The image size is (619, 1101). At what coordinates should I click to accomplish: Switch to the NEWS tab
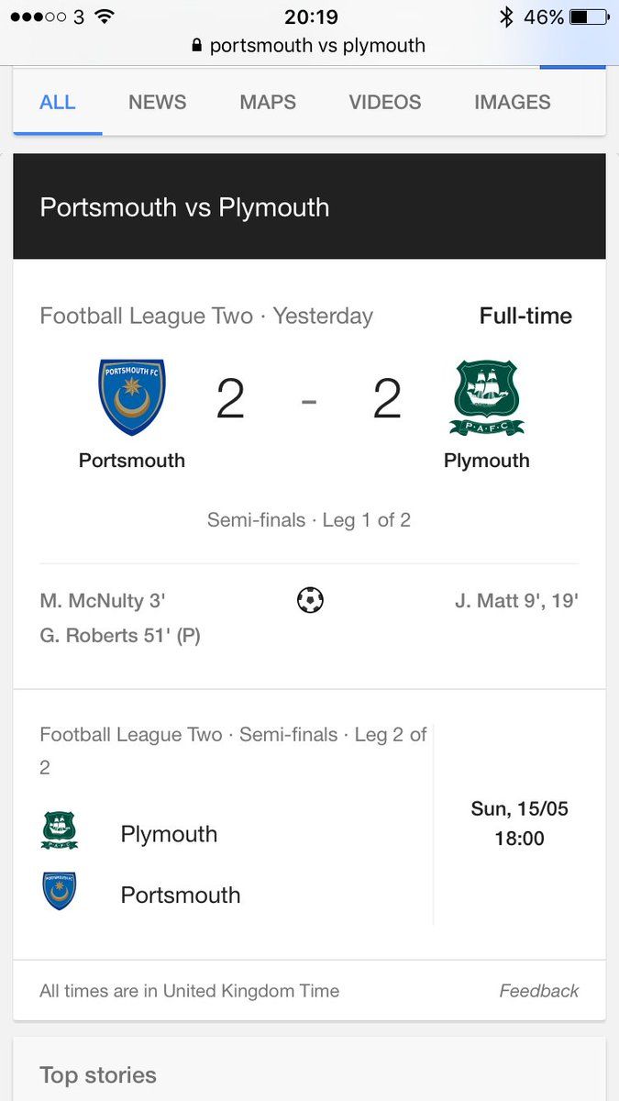[157, 102]
